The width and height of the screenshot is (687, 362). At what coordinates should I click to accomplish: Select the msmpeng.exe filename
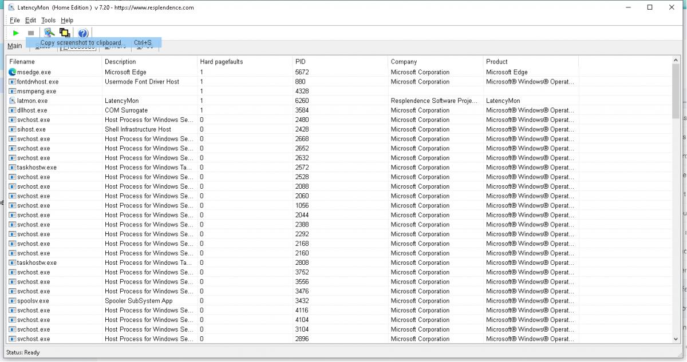[x=37, y=92]
